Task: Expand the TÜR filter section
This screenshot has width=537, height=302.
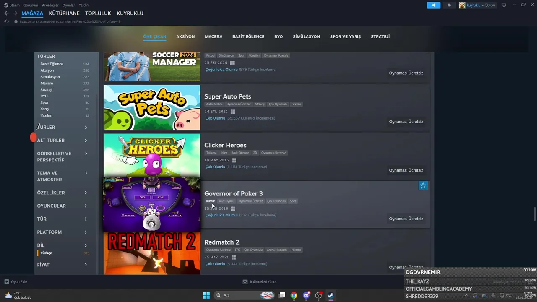Action: (62, 219)
